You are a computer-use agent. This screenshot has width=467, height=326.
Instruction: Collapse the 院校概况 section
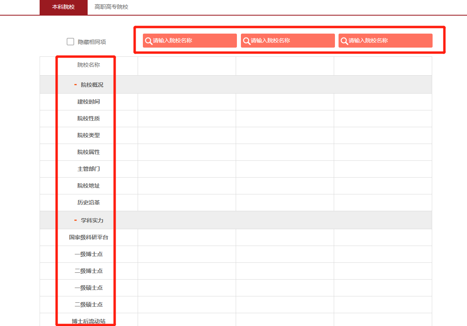(x=76, y=85)
